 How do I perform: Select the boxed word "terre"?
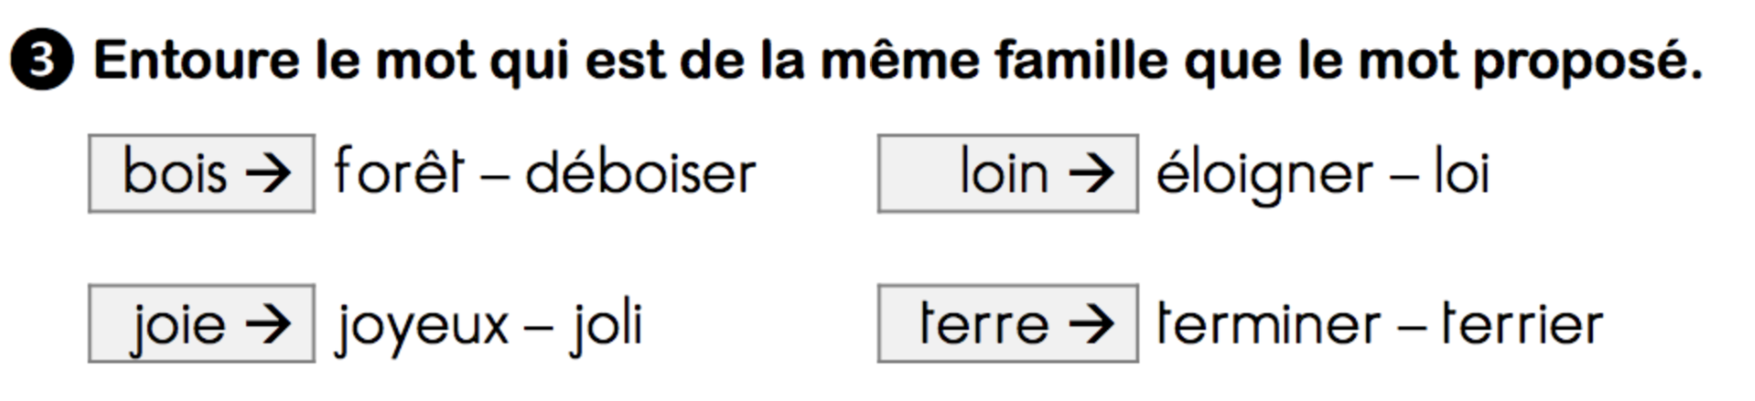tap(983, 324)
